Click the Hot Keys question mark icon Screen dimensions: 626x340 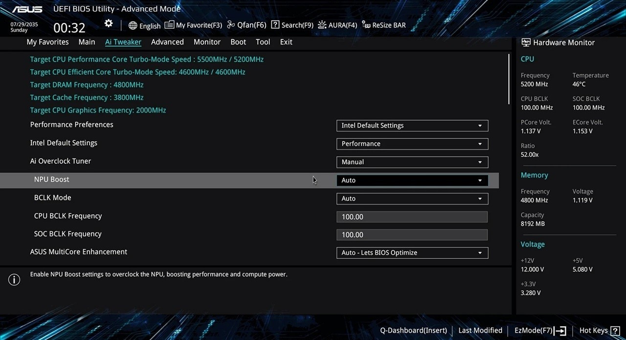click(x=615, y=331)
